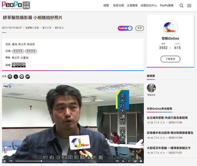The height and width of the screenshot is (166, 197).
Task: Share the article via LINE icon
Action: [x=22, y=77]
